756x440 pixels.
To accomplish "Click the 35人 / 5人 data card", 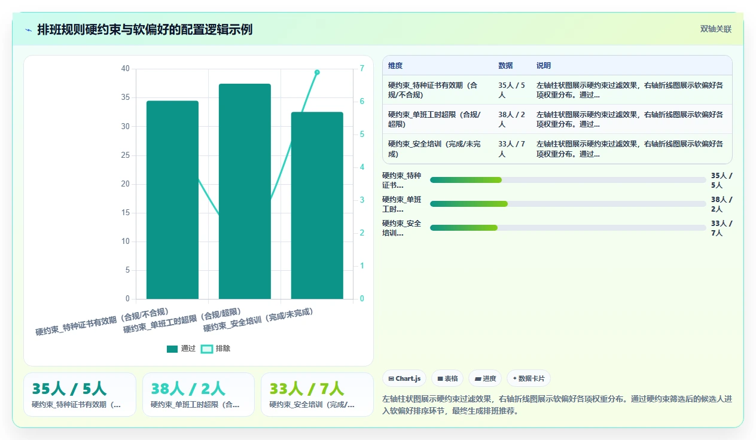I will [80, 395].
